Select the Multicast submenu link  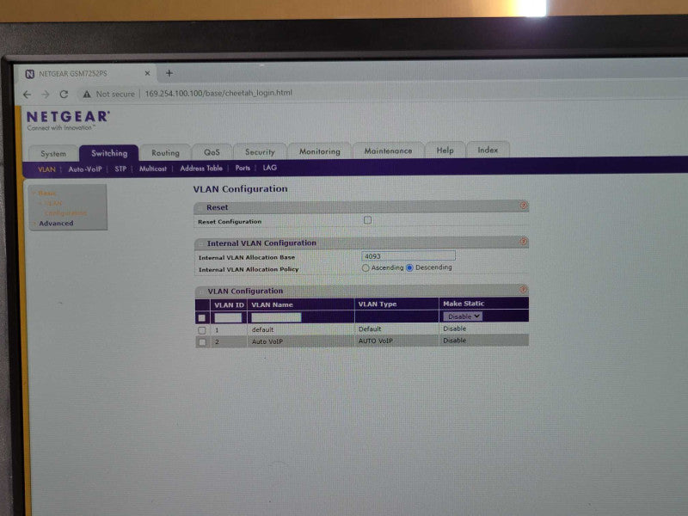click(x=153, y=169)
